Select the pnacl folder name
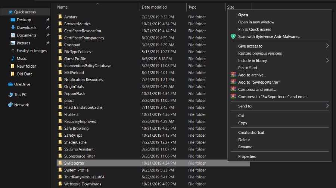This screenshot has height=188, width=336. [x=69, y=100]
